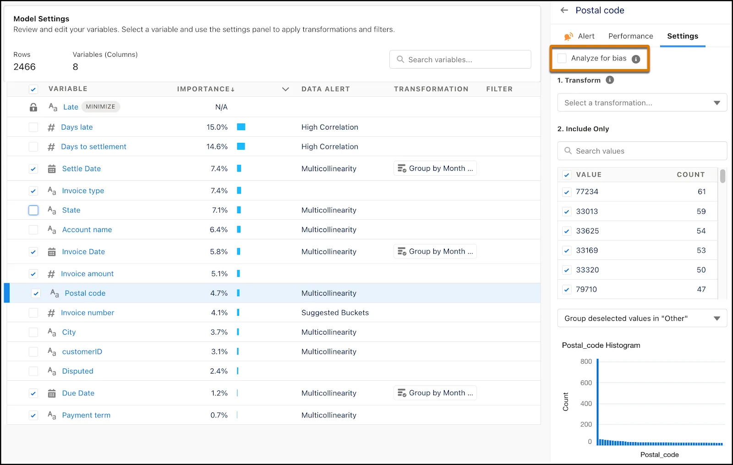The height and width of the screenshot is (465, 733).
Task: Click the calendar icon for Settle Date
Action: tap(52, 169)
